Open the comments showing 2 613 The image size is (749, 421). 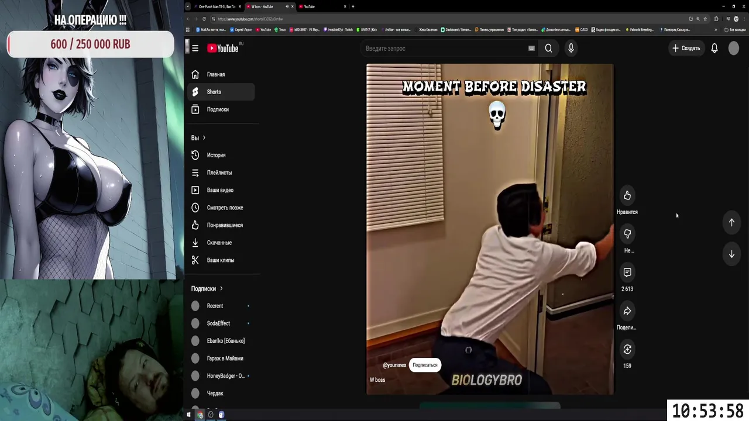pos(627,272)
